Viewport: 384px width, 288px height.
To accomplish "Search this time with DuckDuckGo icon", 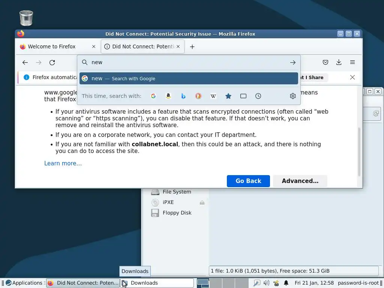I will pos(198,96).
